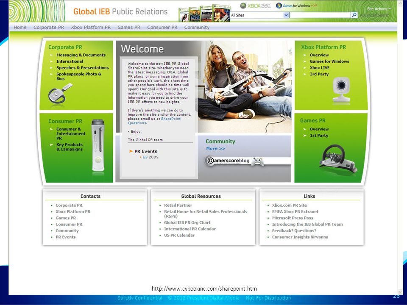Open Games PR in Contacts list

[66, 218]
